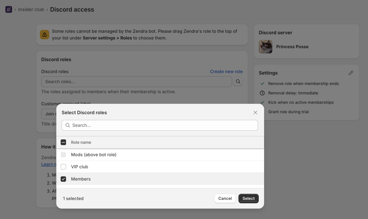This screenshot has height=219, width=368.
Task: Close the Select Discord roles dialog
Action: [256, 112]
